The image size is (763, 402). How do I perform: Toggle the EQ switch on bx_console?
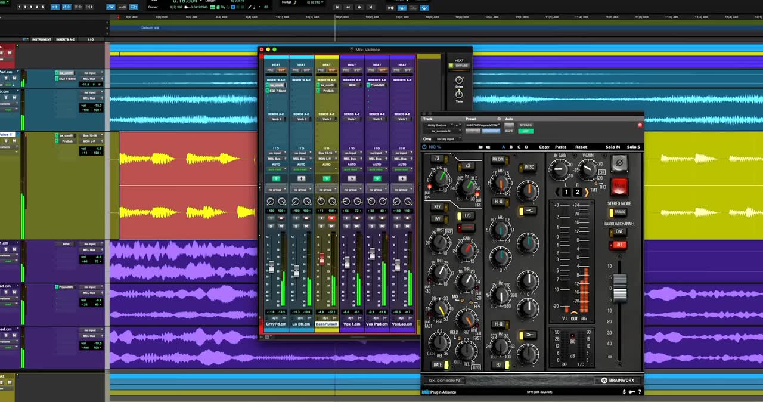(501, 364)
